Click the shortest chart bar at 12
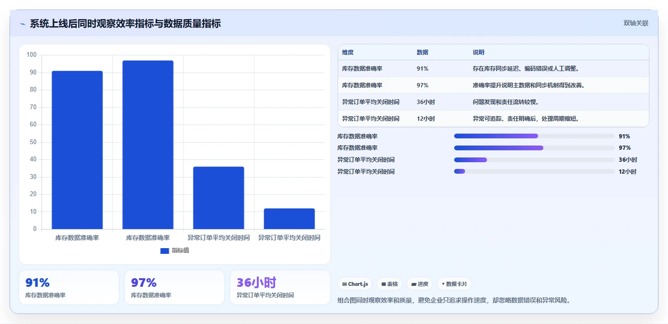Image resolution: width=668 pixels, height=324 pixels. coord(289,219)
